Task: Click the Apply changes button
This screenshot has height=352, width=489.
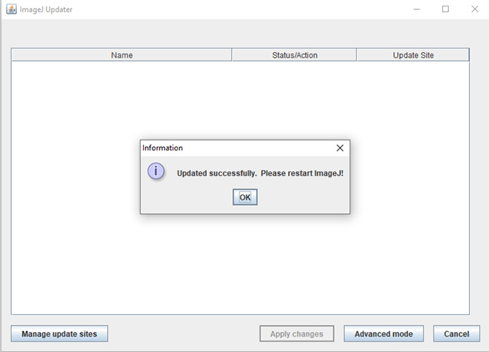Action: pyautogui.click(x=296, y=334)
